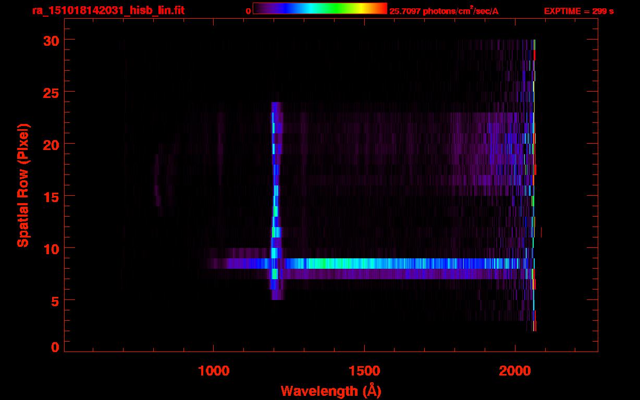Click the rainbow intensity color bar
Viewport: 640px width, 400px height.
click(320, 8)
